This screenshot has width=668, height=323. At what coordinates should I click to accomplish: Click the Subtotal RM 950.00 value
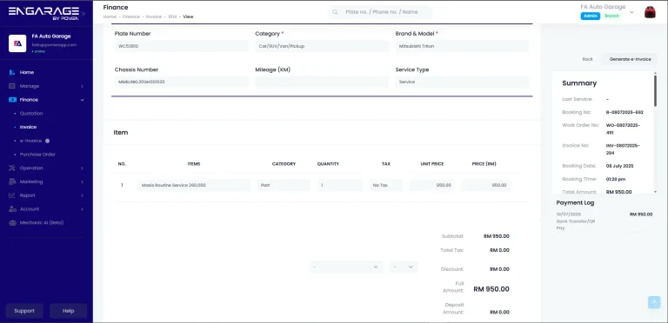click(x=497, y=236)
